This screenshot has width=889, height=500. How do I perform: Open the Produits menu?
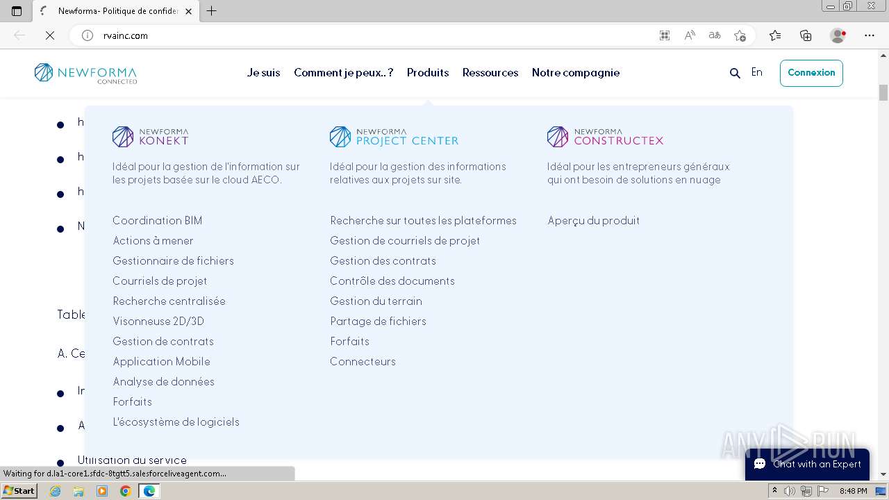(428, 72)
